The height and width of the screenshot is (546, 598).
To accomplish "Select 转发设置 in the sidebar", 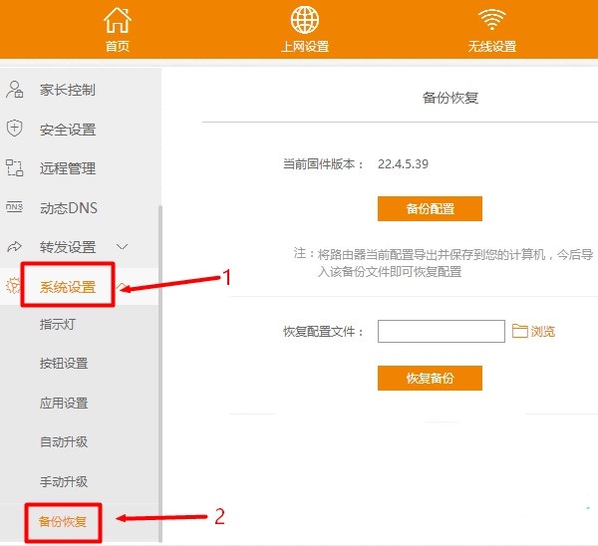I will coord(68,247).
